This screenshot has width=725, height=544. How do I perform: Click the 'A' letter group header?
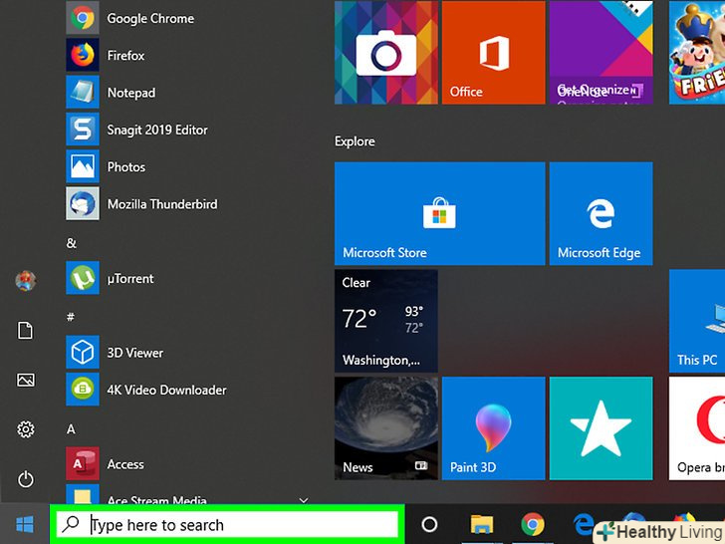tap(71, 428)
